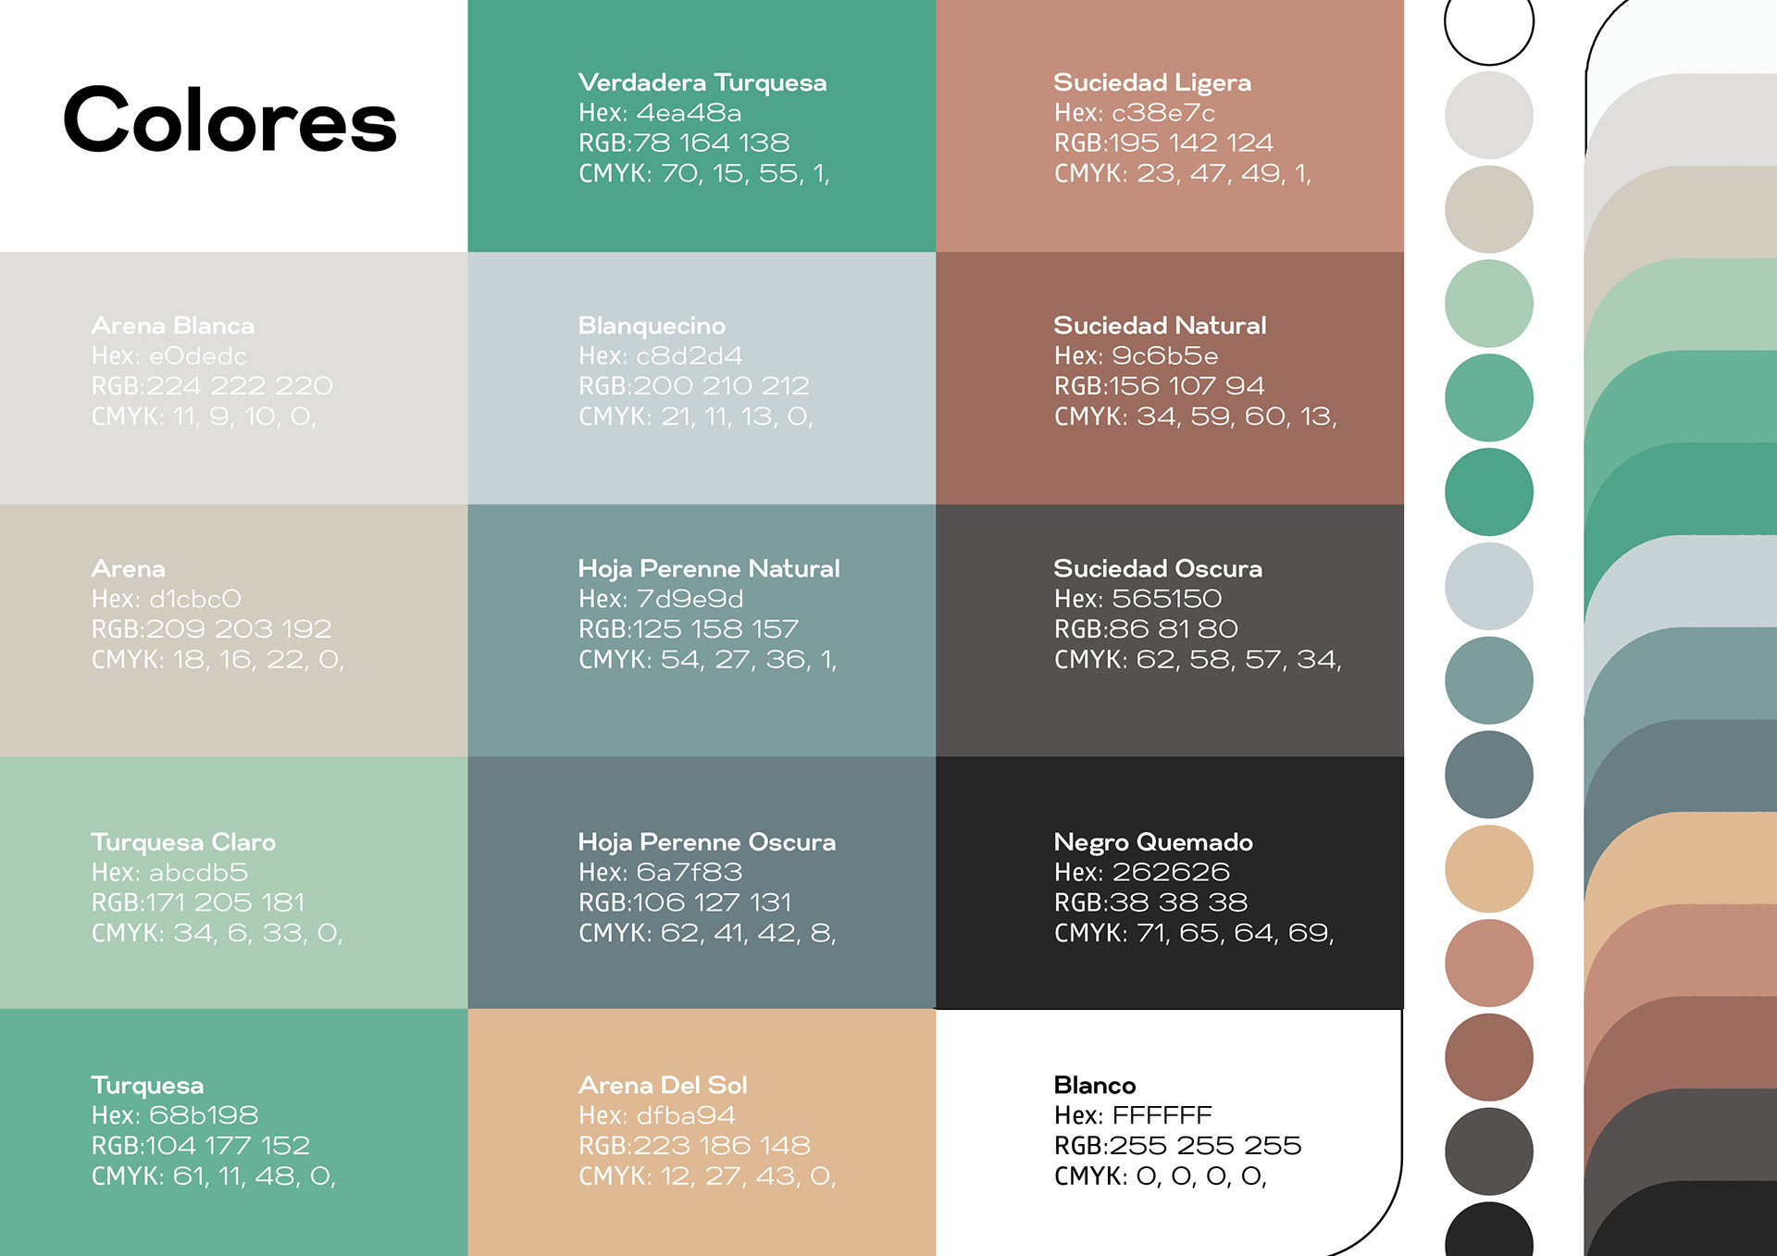Click the Hoja Perenne Natural block

702,629
